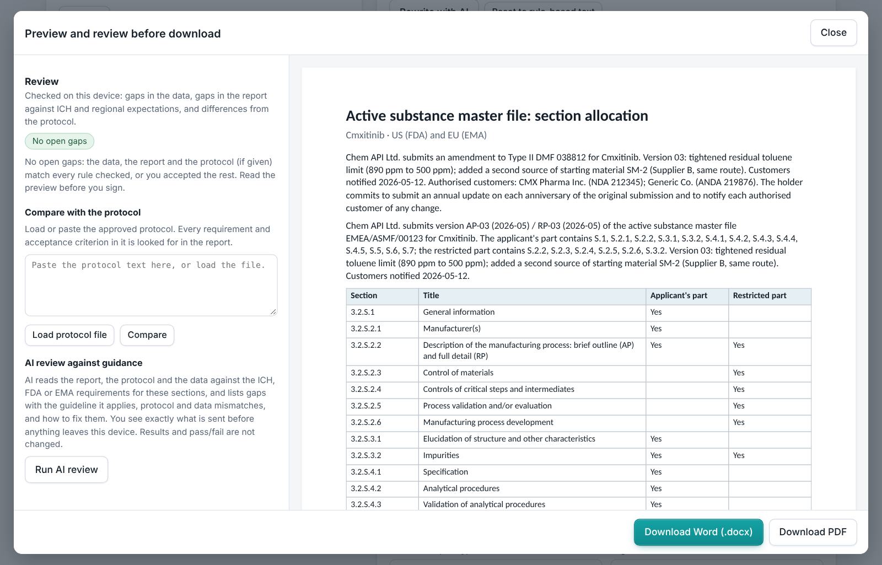882x565 pixels.
Task: Run the AI review
Action: (66, 470)
